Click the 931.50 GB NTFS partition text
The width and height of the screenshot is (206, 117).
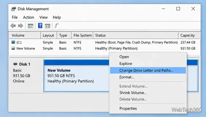61,76
